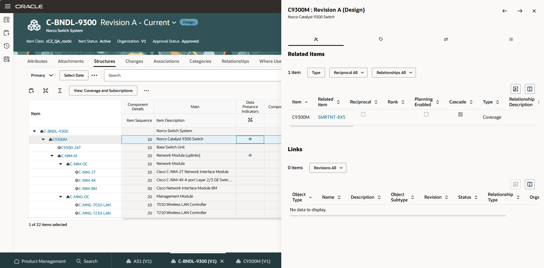
Task: Switch to the Changes tab
Action: point(134,61)
